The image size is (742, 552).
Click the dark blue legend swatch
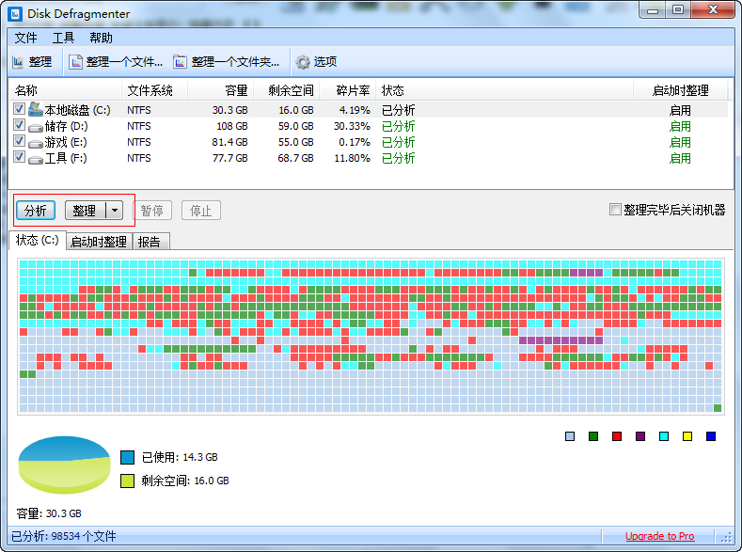(711, 436)
